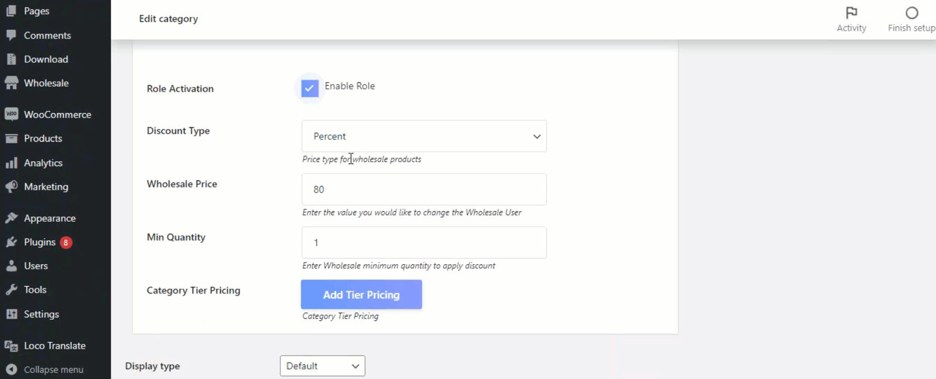Click the Activity flag icon
Viewport: 936px width, 379px height.
pyautogui.click(x=851, y=12)
